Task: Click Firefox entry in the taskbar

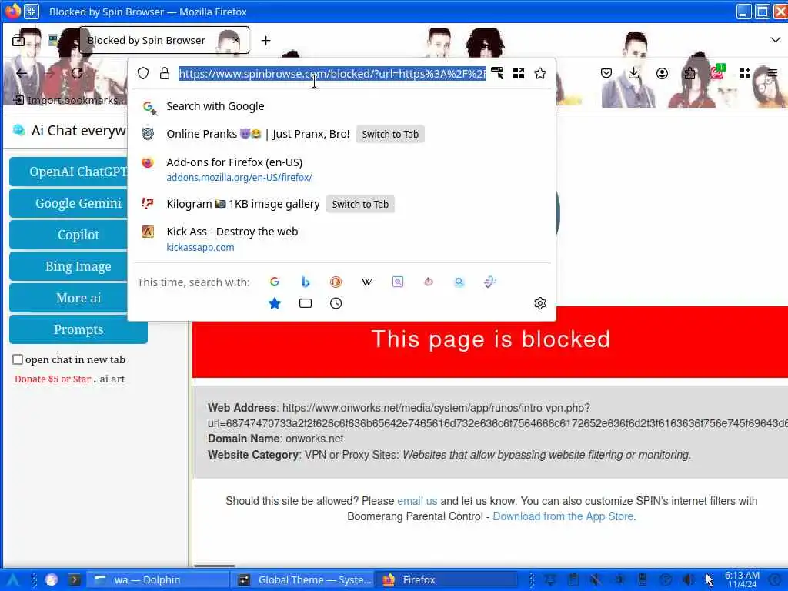Action: tap(447, 579)
